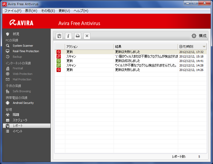The image size is (213, 164).
Task: Open the その他(E) menu
Action: coord(48,11)
